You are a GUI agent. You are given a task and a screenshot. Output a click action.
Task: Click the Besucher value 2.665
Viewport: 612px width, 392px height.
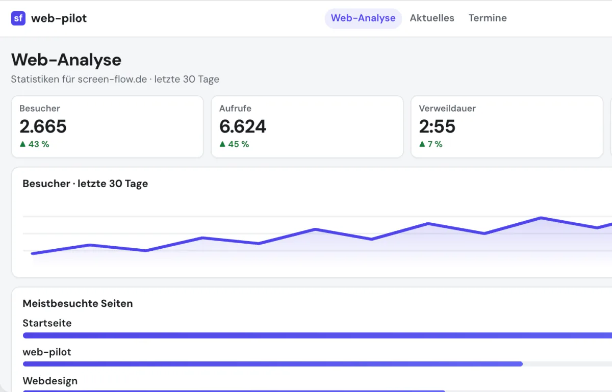coord(43,126)
